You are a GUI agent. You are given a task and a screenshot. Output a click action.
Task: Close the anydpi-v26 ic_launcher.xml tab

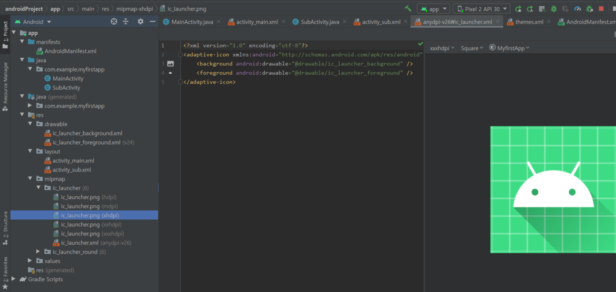497,22
